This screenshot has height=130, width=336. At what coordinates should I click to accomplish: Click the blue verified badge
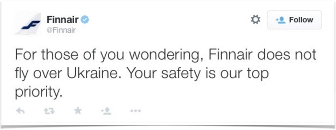click(85, 20)
